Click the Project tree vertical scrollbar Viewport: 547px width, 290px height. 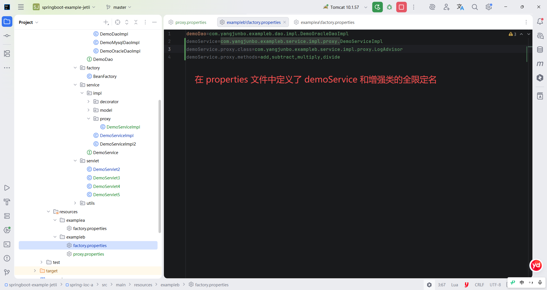pyautogui.click(x=160, y=166)
